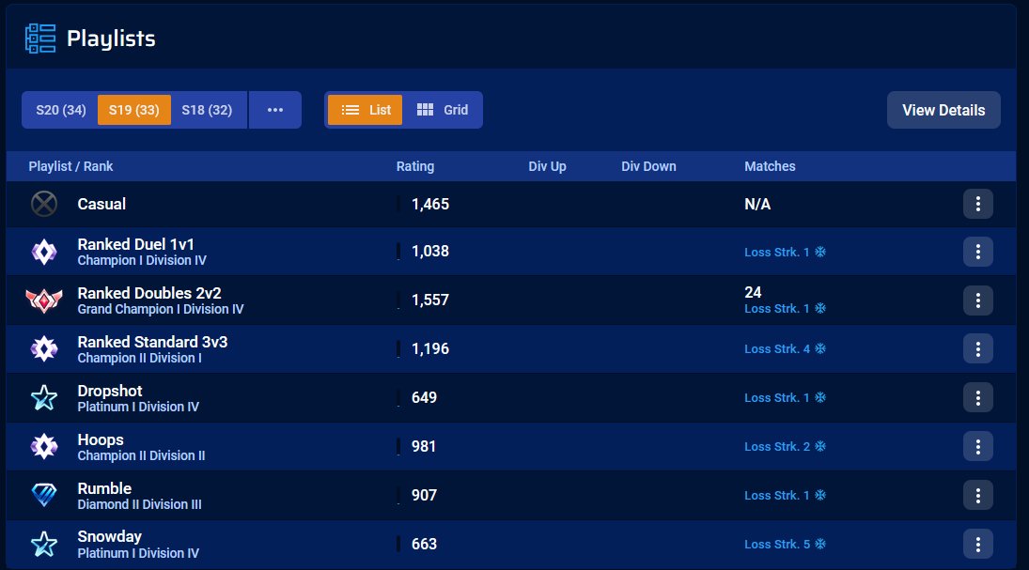1029x570 pixels.
Task: Click the Hoops Champion II rank icon
Action: [x=44, y=446]
